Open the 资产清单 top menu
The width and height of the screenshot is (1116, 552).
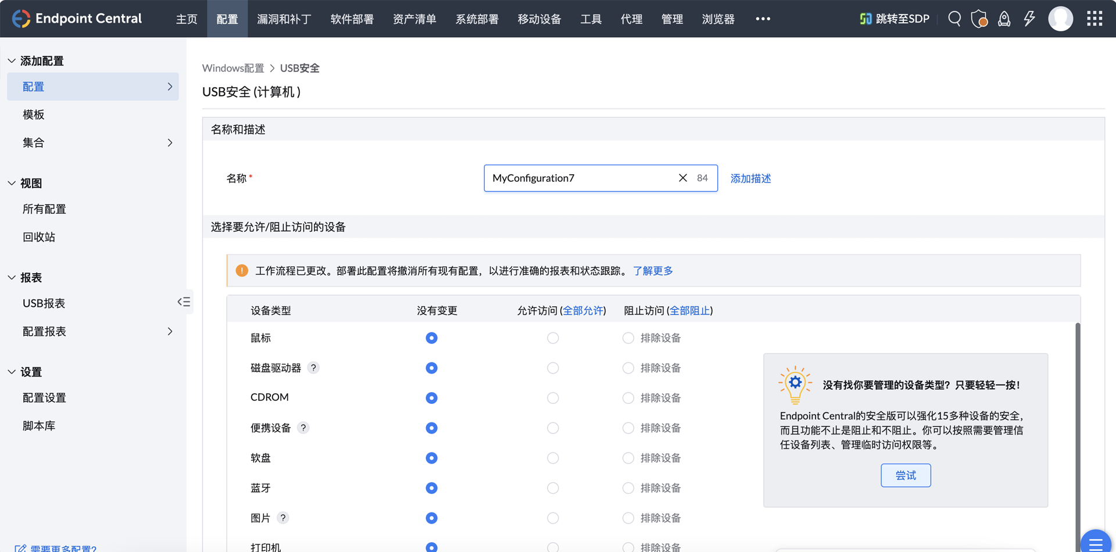[x=414, y=19]
